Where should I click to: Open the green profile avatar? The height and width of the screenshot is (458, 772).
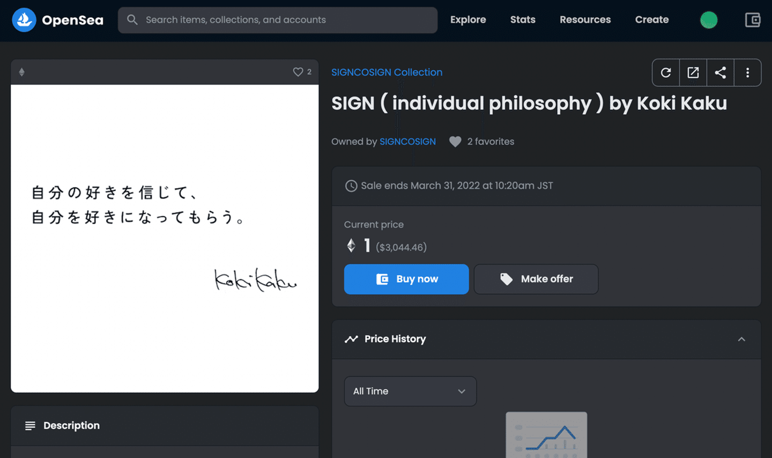point(709,20)
